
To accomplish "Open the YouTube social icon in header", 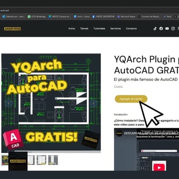I will coord(167,29).
